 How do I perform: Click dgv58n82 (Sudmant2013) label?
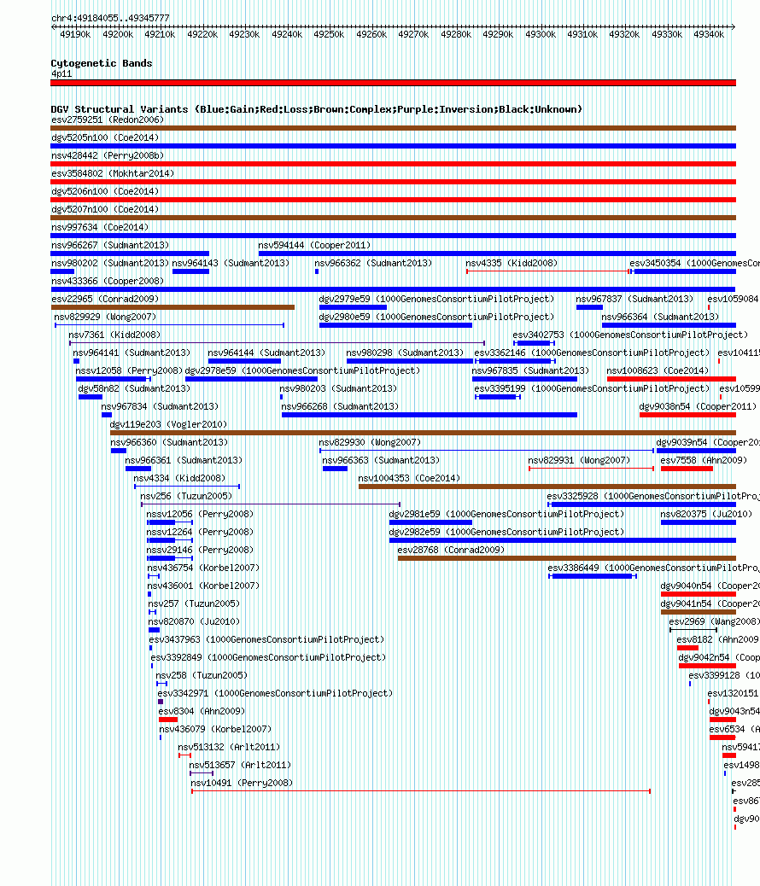134,389
